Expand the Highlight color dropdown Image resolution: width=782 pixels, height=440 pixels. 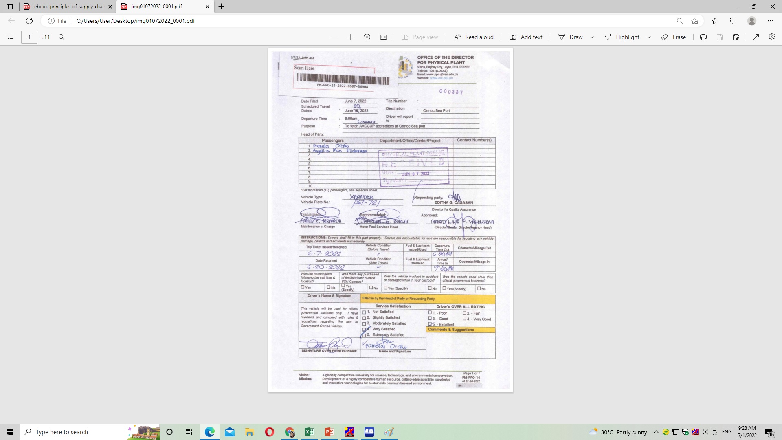pyautogui.click(x=649, y=37)
